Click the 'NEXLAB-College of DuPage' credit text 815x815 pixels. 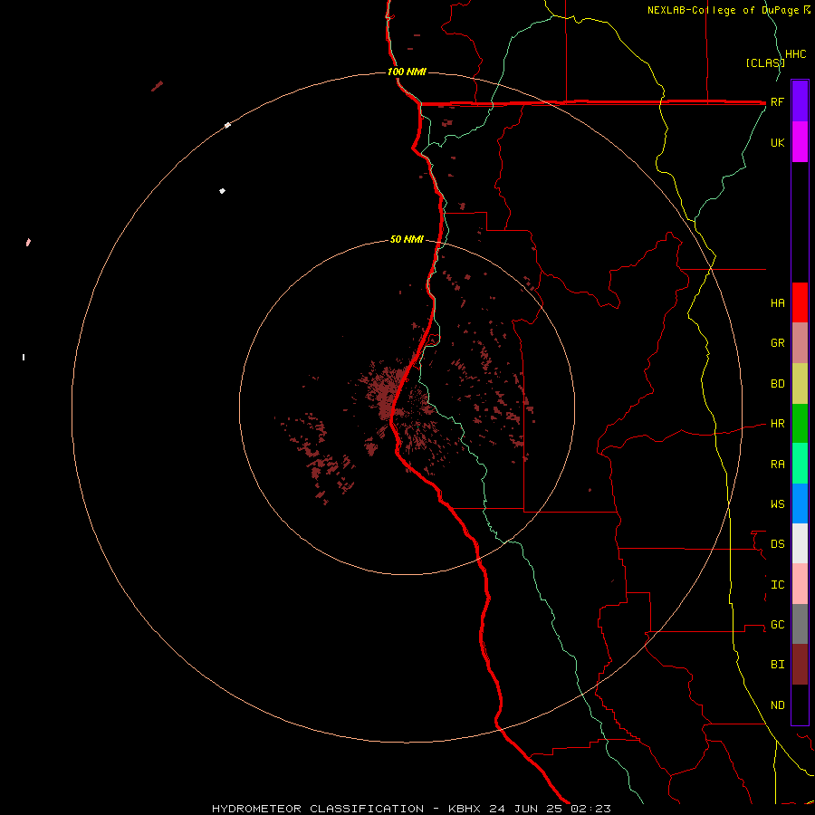pyautogui.click(x=724, y=10)
